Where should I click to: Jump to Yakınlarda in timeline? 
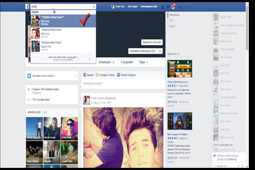click(174, 15)
